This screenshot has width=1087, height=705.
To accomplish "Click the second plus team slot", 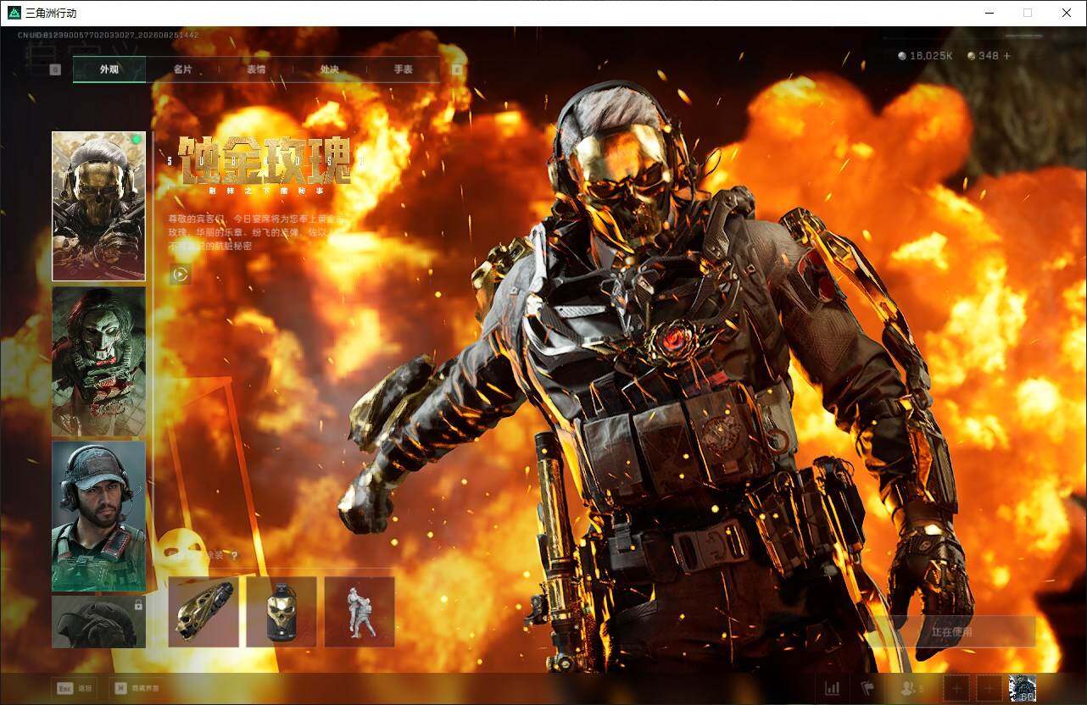I will click(x=989, y=688).
